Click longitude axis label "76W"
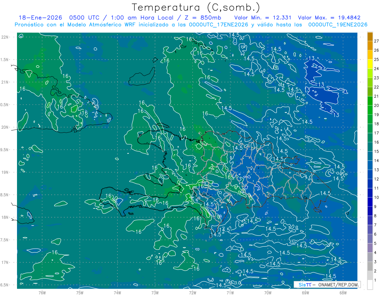This screenshot has height=297, width=385. coord(42,293)
